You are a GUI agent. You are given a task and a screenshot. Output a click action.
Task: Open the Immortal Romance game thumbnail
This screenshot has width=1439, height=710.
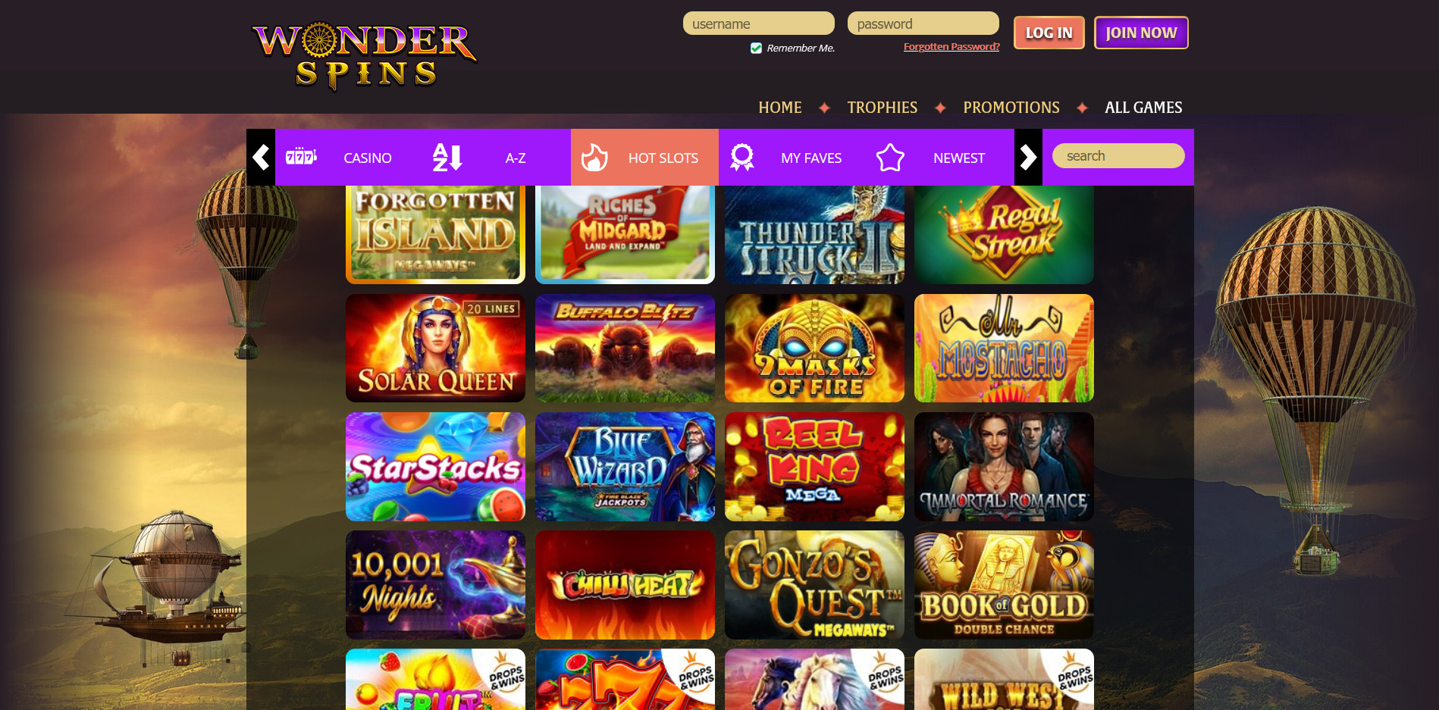click(1004, 467)
